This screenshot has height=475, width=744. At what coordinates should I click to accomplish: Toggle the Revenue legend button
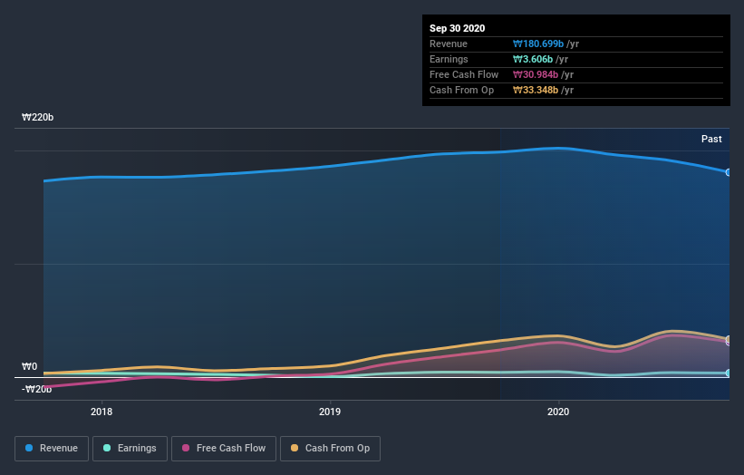pyautogui.click(x=52, y=449)
